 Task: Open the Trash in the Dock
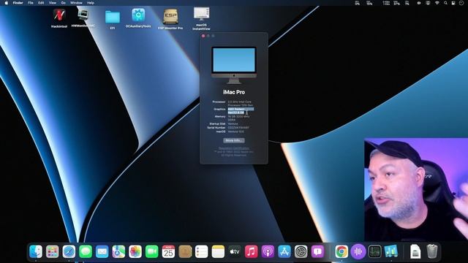(x=432, y=251)
